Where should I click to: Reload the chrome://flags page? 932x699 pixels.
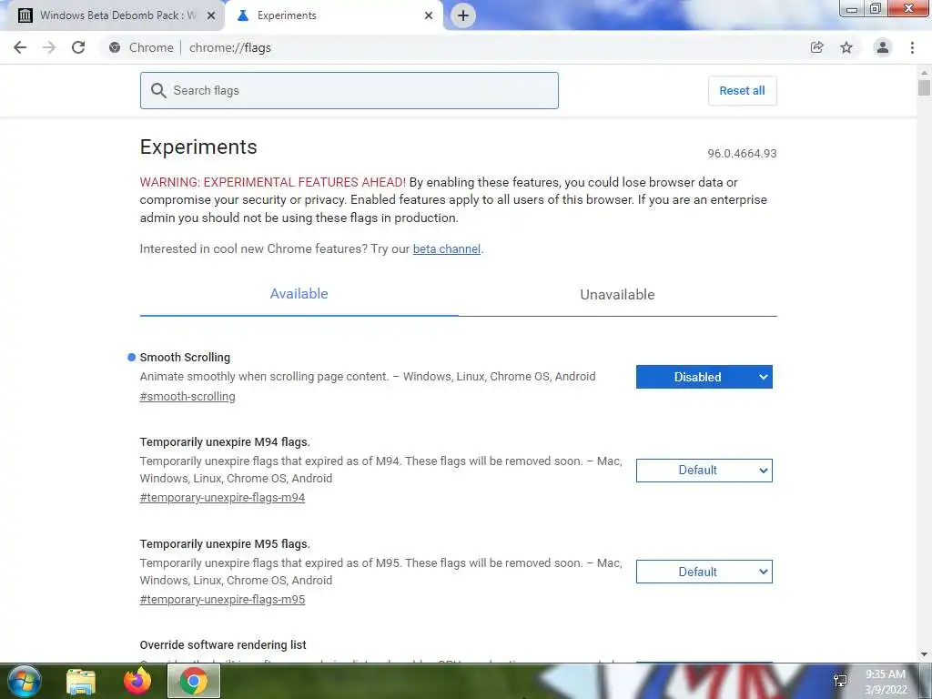tap(78, 47)
